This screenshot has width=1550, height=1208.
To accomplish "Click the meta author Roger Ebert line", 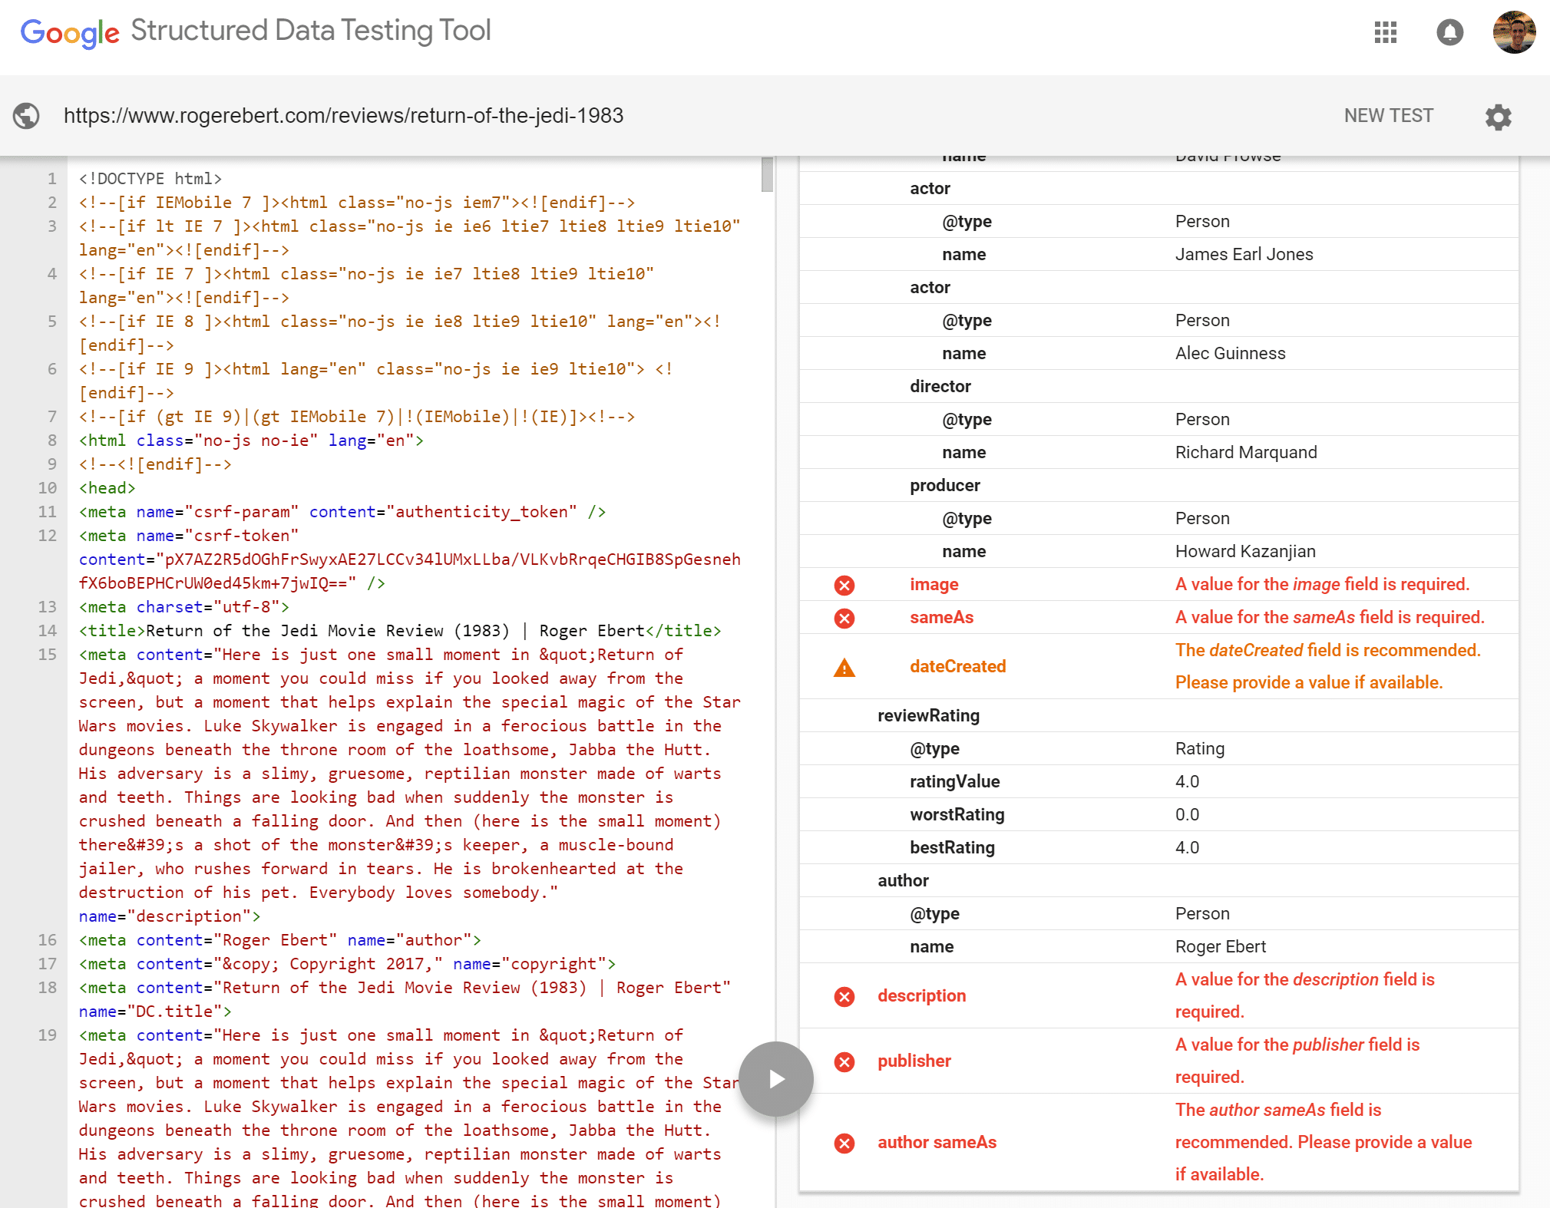I will [x=280, y=940].
